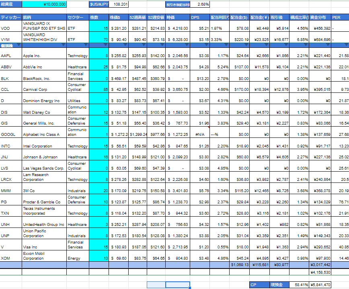Image resolution: width=349 pixels, height=289 pixels.
Task: Open filter for ティッカー column in 個別株 row
Action: coord(18,45)
